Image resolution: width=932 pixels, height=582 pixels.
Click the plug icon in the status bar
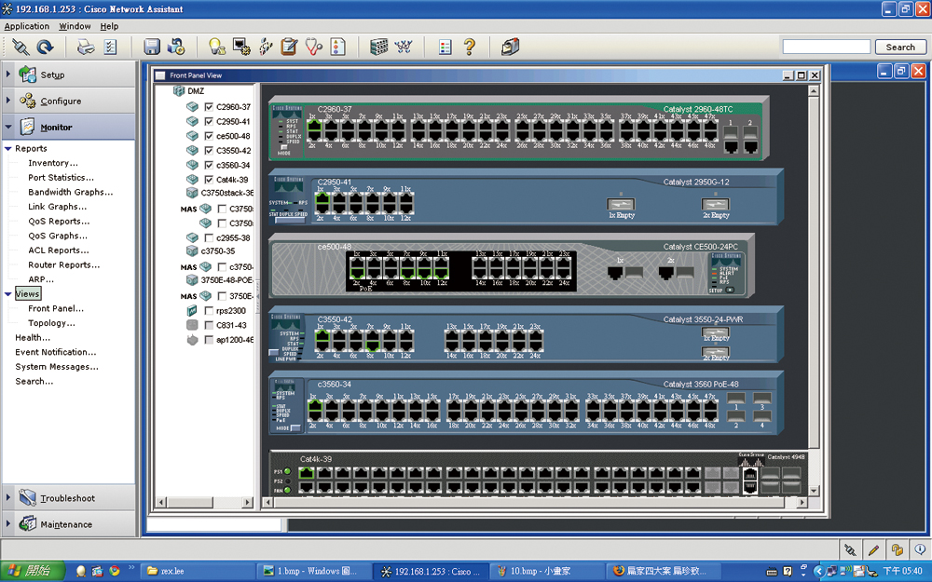tap(851, 549)
